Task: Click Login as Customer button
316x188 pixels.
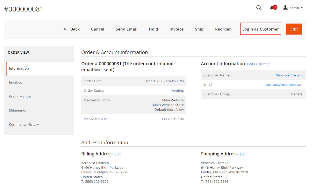Action: (x=261, y=29)
